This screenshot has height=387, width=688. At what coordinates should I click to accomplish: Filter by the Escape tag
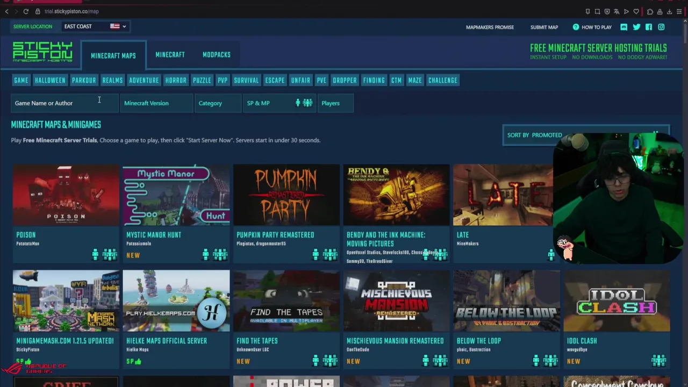click(x=275, y=80)
